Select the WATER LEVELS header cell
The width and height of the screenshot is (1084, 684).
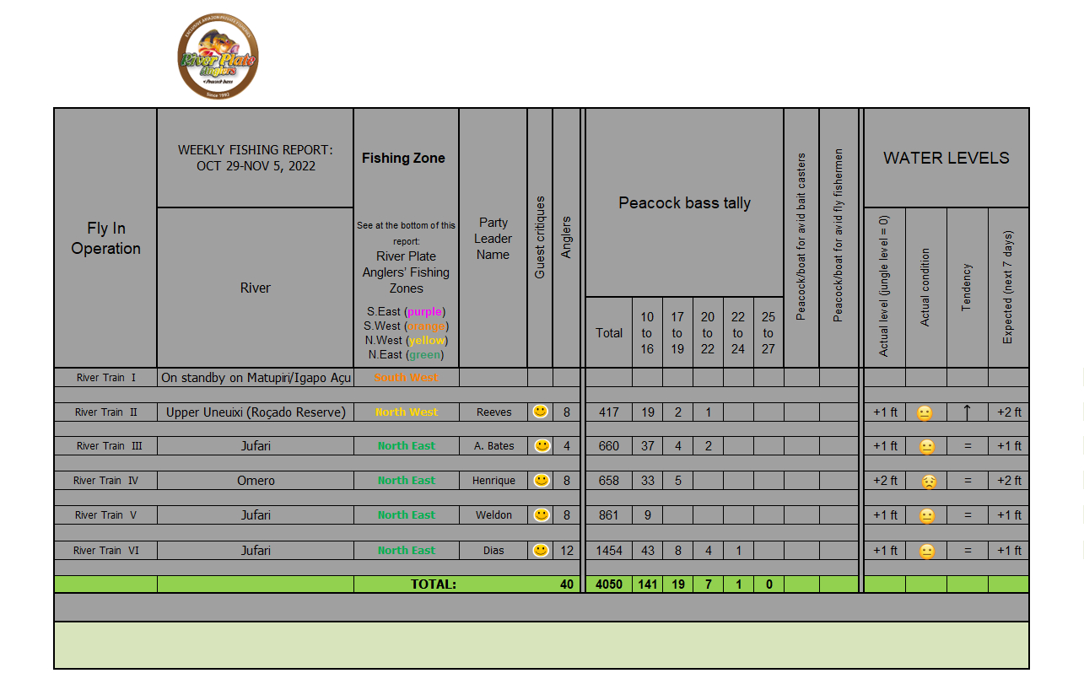[946, 158]
